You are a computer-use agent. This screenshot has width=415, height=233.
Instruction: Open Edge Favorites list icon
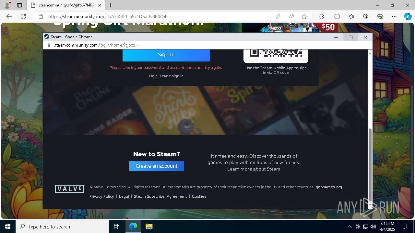point(351,17)
